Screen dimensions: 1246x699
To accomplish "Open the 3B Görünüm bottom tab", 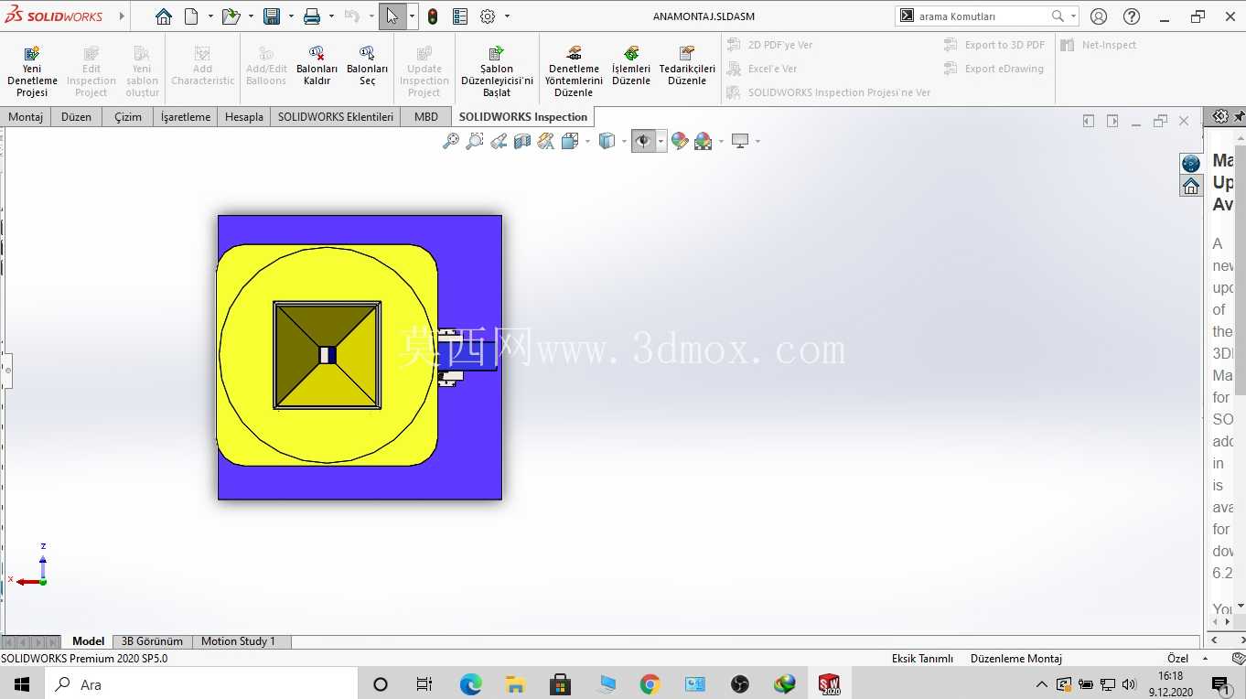I will coord(152,641).
